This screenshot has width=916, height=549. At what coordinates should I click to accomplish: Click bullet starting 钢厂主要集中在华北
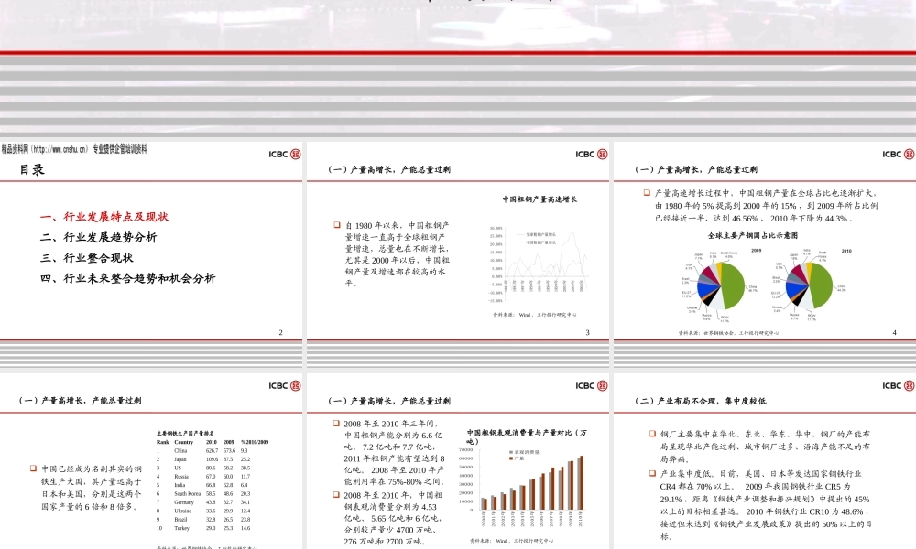coord(765,447)
